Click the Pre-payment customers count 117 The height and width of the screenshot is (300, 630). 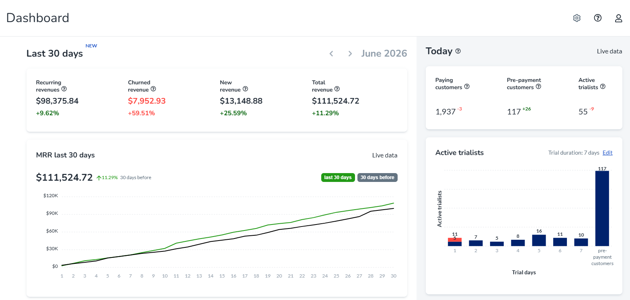pos(514,112)
